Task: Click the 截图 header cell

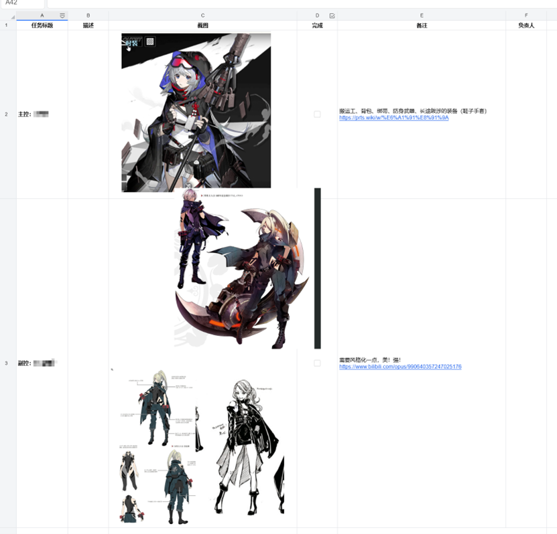Action: tap(202, 25)
